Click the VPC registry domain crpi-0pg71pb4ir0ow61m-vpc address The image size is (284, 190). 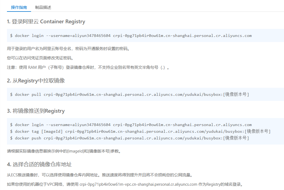(138, 184)
